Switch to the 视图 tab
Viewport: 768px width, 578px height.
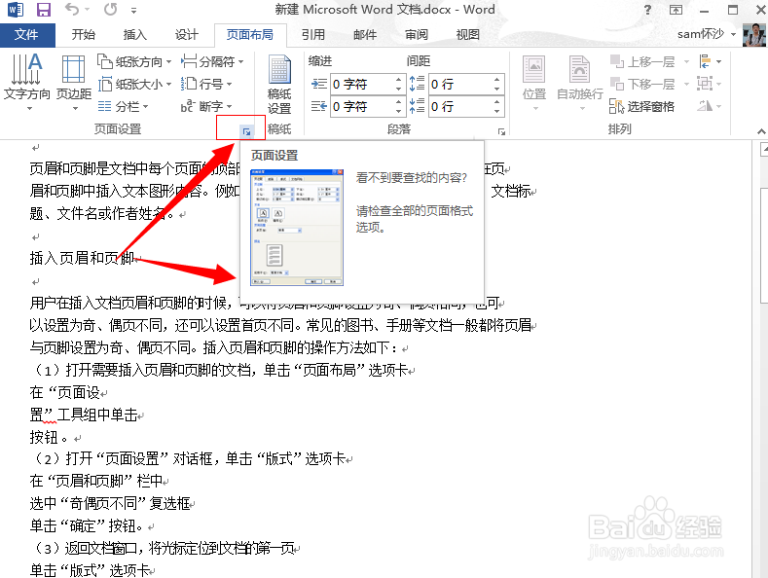pos(468,35)
